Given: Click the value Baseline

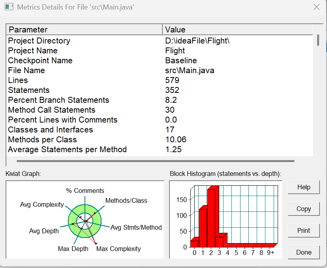Looking at the screenshot, I should pos(181,60).
